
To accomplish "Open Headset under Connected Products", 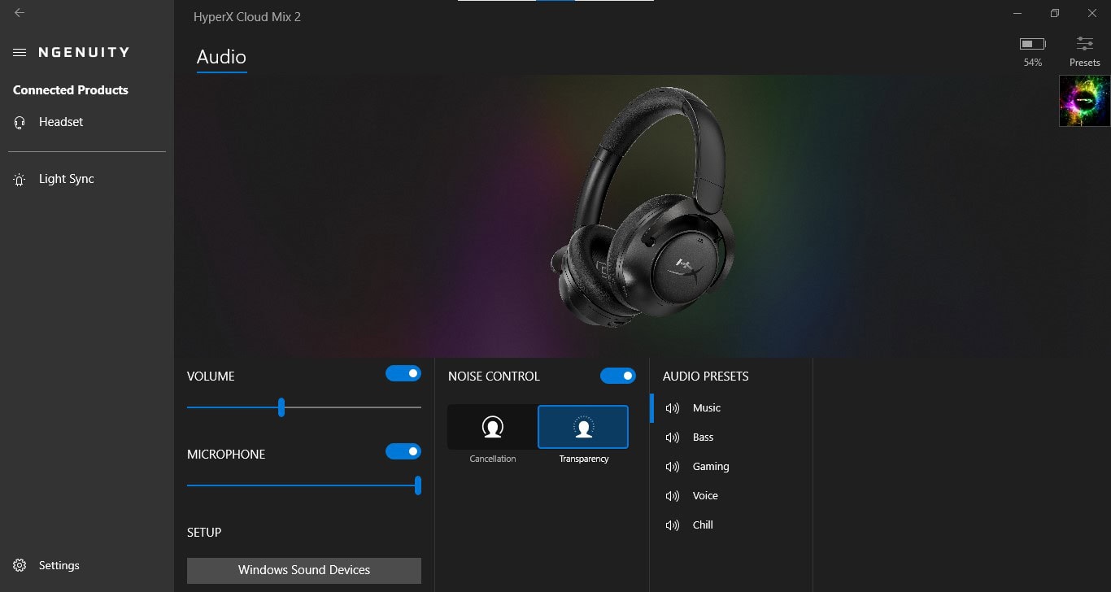I will (87, 122).
